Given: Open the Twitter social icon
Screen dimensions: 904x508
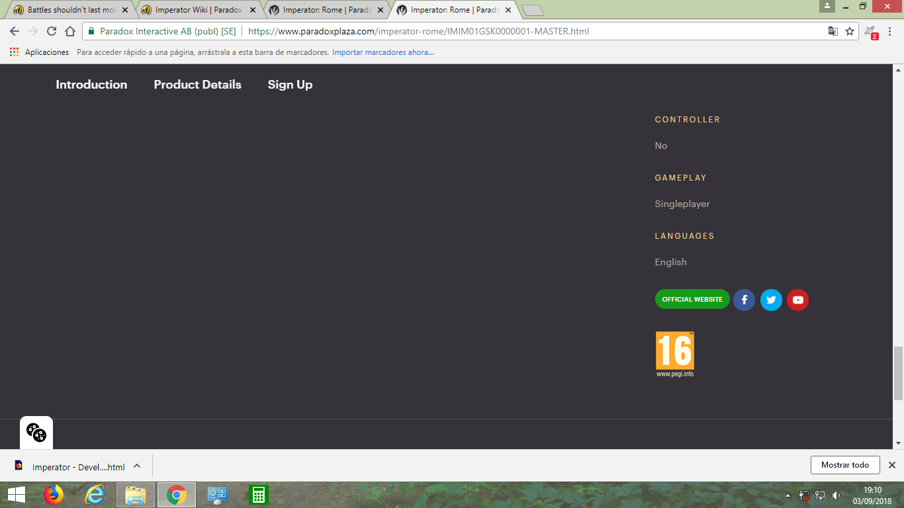Looking at the screenshot, I should click(x=771, y=300).
